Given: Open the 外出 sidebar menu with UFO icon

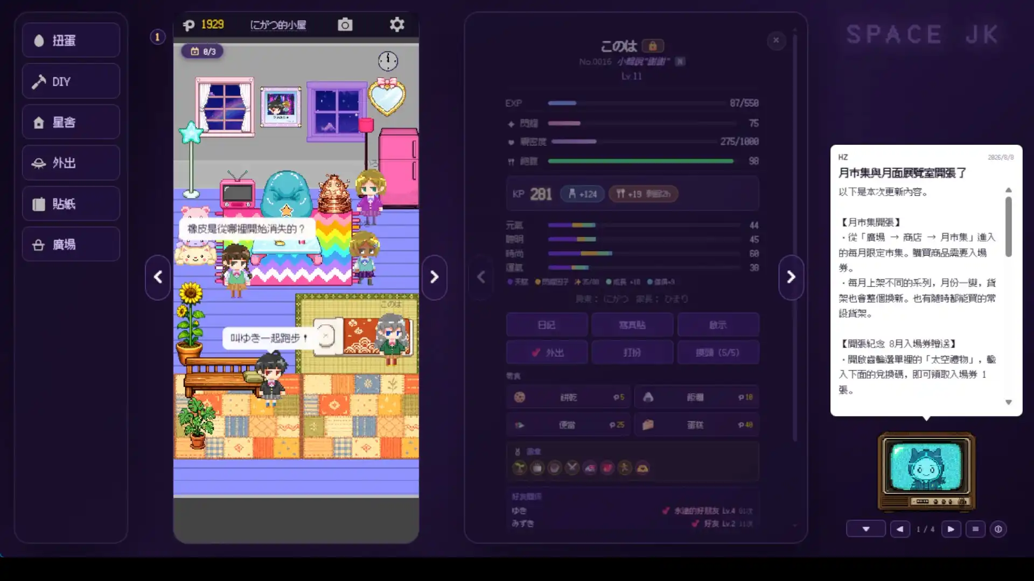Looking at the screenshot, I should (x=71, y=162).
